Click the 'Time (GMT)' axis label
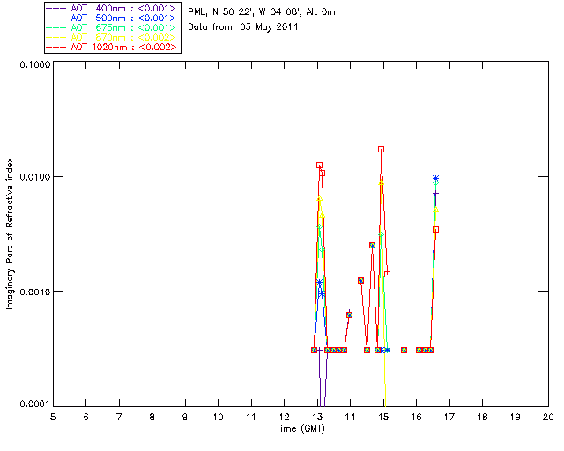This screenshot has height=451, width=564. coord(300,428)
